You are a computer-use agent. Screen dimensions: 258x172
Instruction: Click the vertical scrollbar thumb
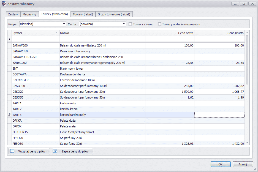(x=247, y=60)
